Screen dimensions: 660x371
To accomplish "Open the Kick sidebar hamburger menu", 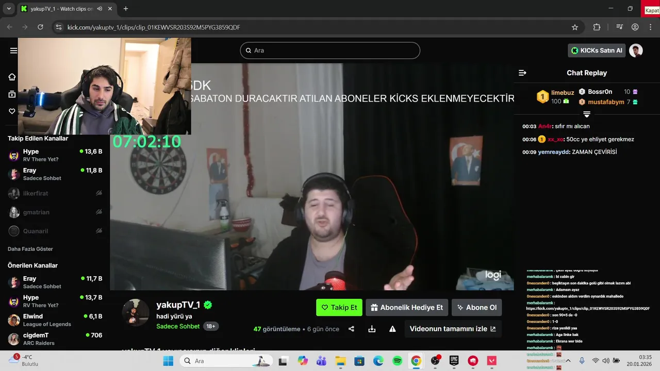I will click(13, 50).
